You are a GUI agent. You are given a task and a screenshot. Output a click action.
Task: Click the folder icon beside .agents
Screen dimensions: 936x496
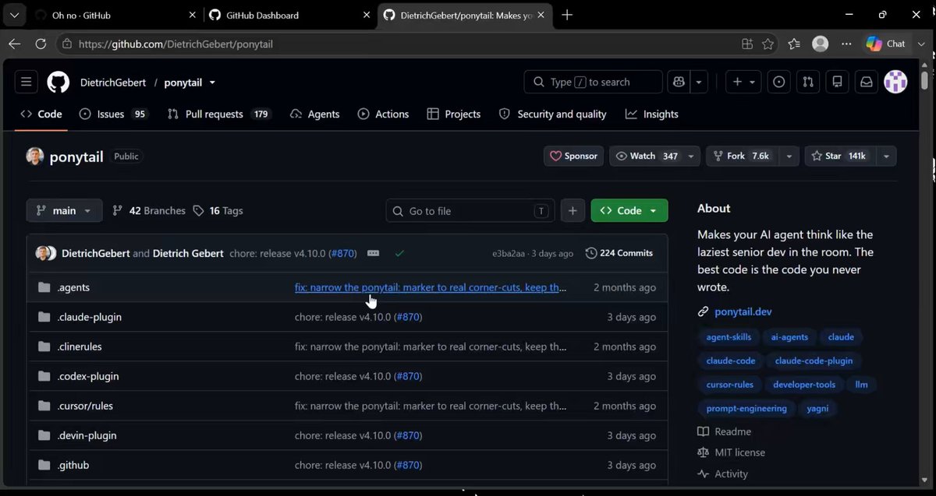click(44, 287)
